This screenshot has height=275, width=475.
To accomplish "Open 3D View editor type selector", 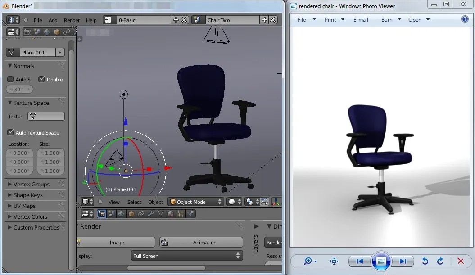I will click(x=87, y=202).
